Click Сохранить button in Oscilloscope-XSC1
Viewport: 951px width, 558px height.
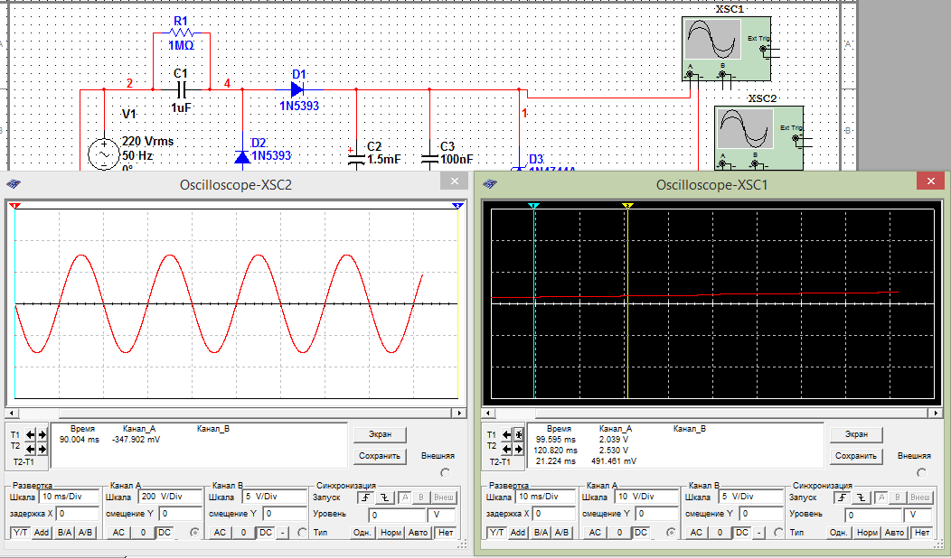856,456
